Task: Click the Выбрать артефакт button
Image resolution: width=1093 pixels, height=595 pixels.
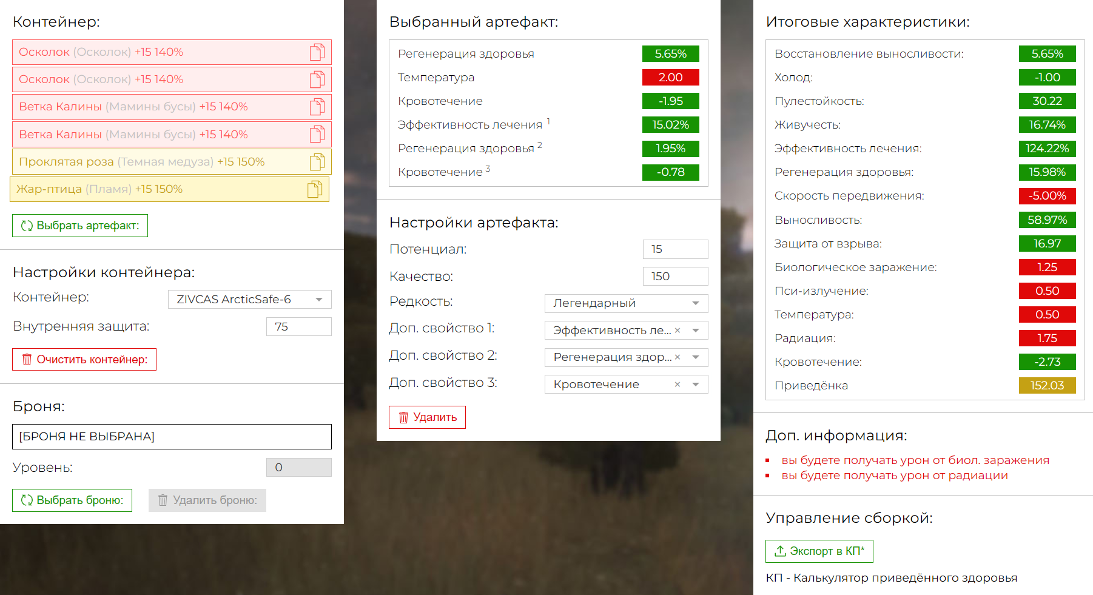Action: tap(80, 226)
